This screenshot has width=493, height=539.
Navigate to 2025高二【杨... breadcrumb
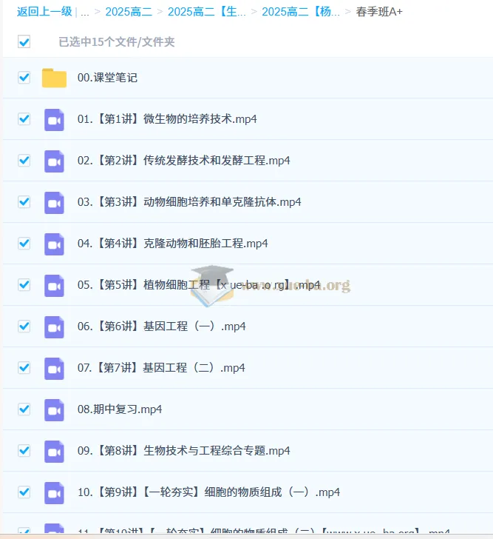[x=301, y=12]
